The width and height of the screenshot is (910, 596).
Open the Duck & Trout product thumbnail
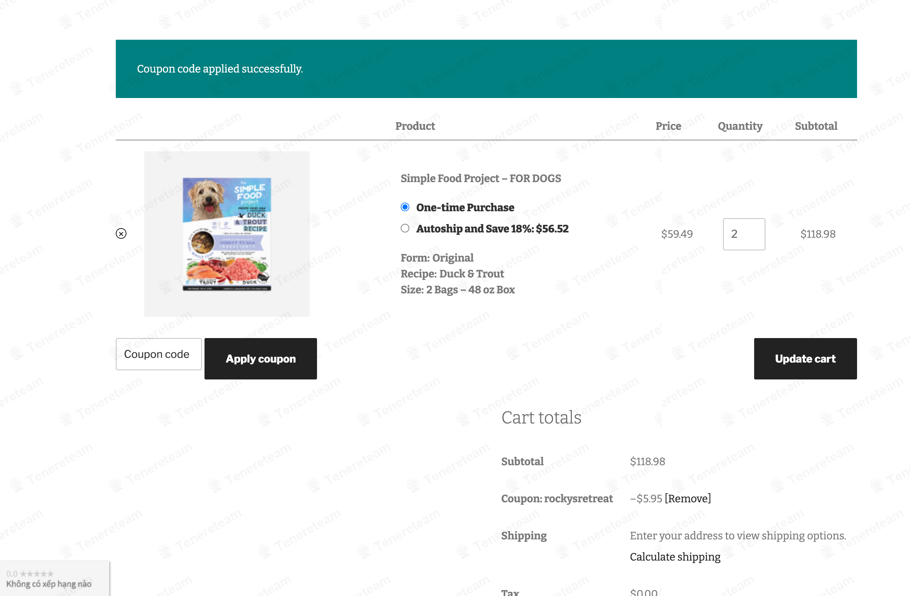227,234
